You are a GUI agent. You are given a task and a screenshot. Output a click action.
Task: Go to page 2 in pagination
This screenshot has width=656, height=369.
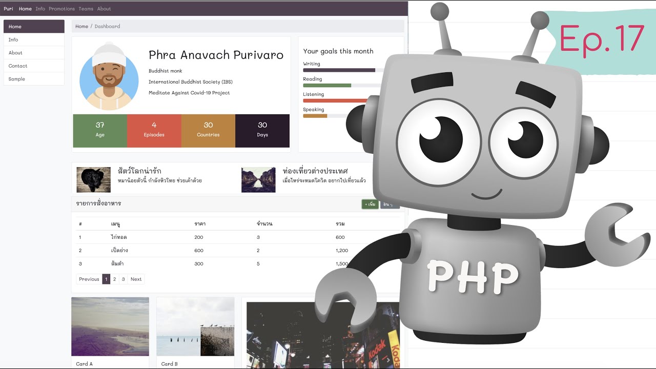click(114, 279)
